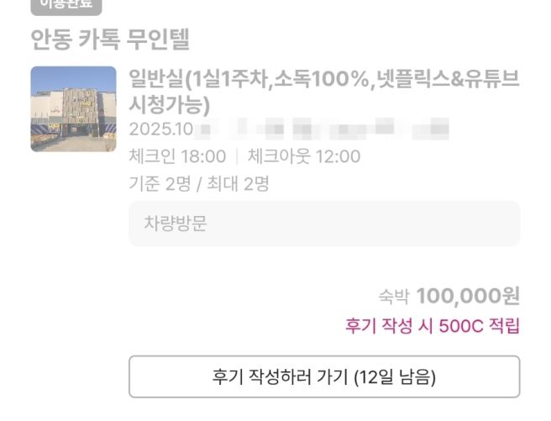Click the 체크인 18:00 time
The width and height of the screenshot is (551, 421).
177,156
